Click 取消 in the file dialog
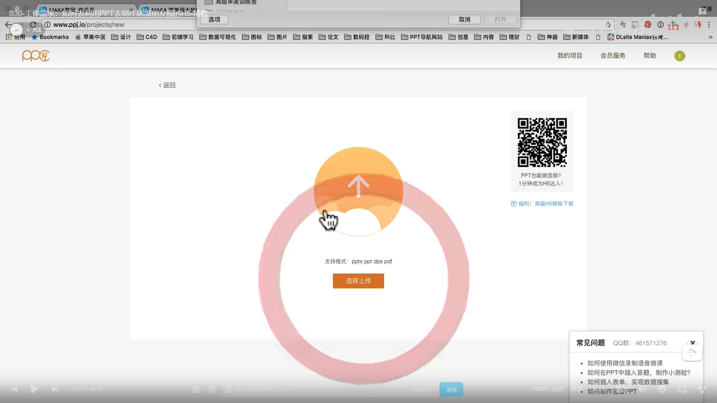This screenshot has width=717, height=403. pyautogui.click(x=465, y=19)
